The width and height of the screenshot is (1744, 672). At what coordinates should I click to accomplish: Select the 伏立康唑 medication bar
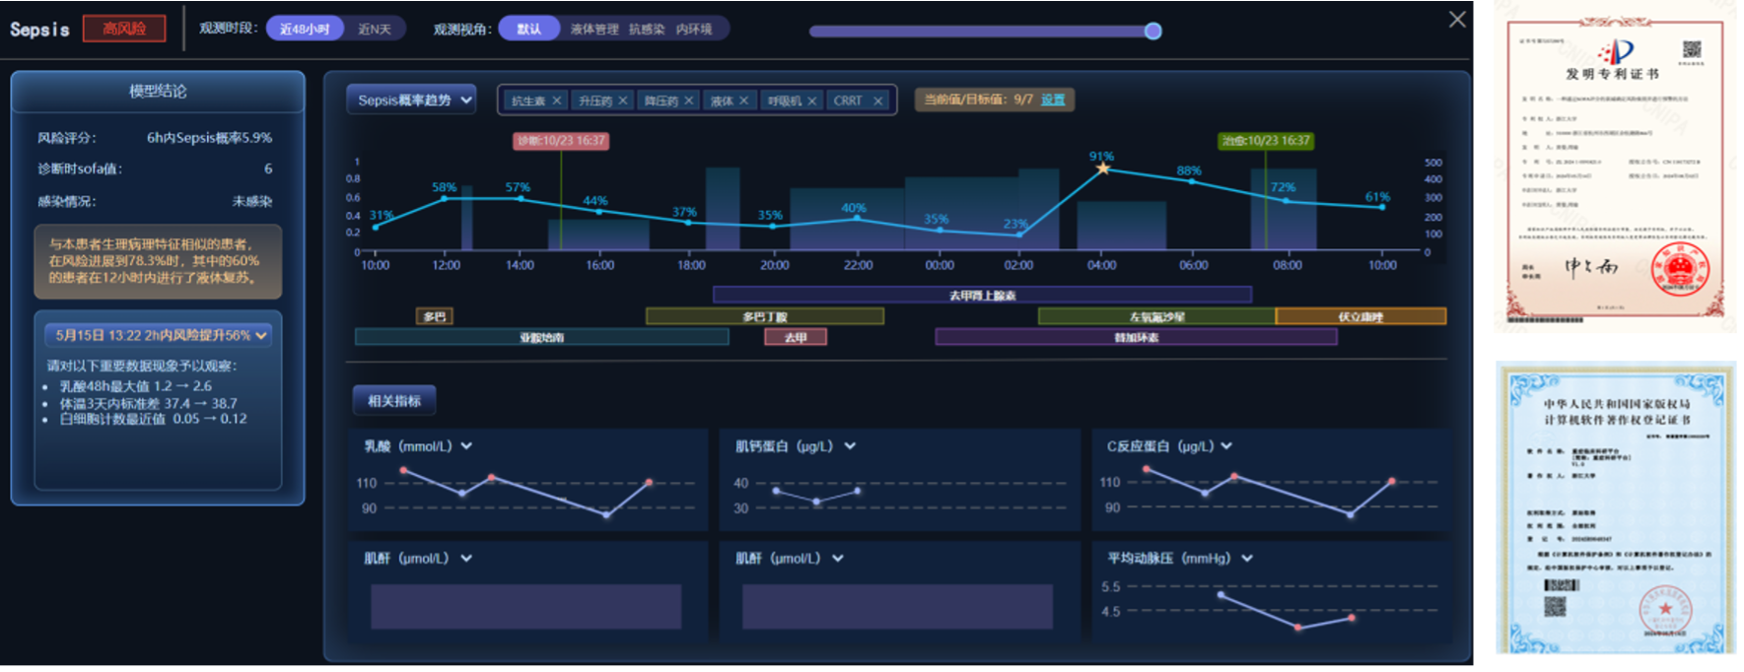tap(1361, 316)
